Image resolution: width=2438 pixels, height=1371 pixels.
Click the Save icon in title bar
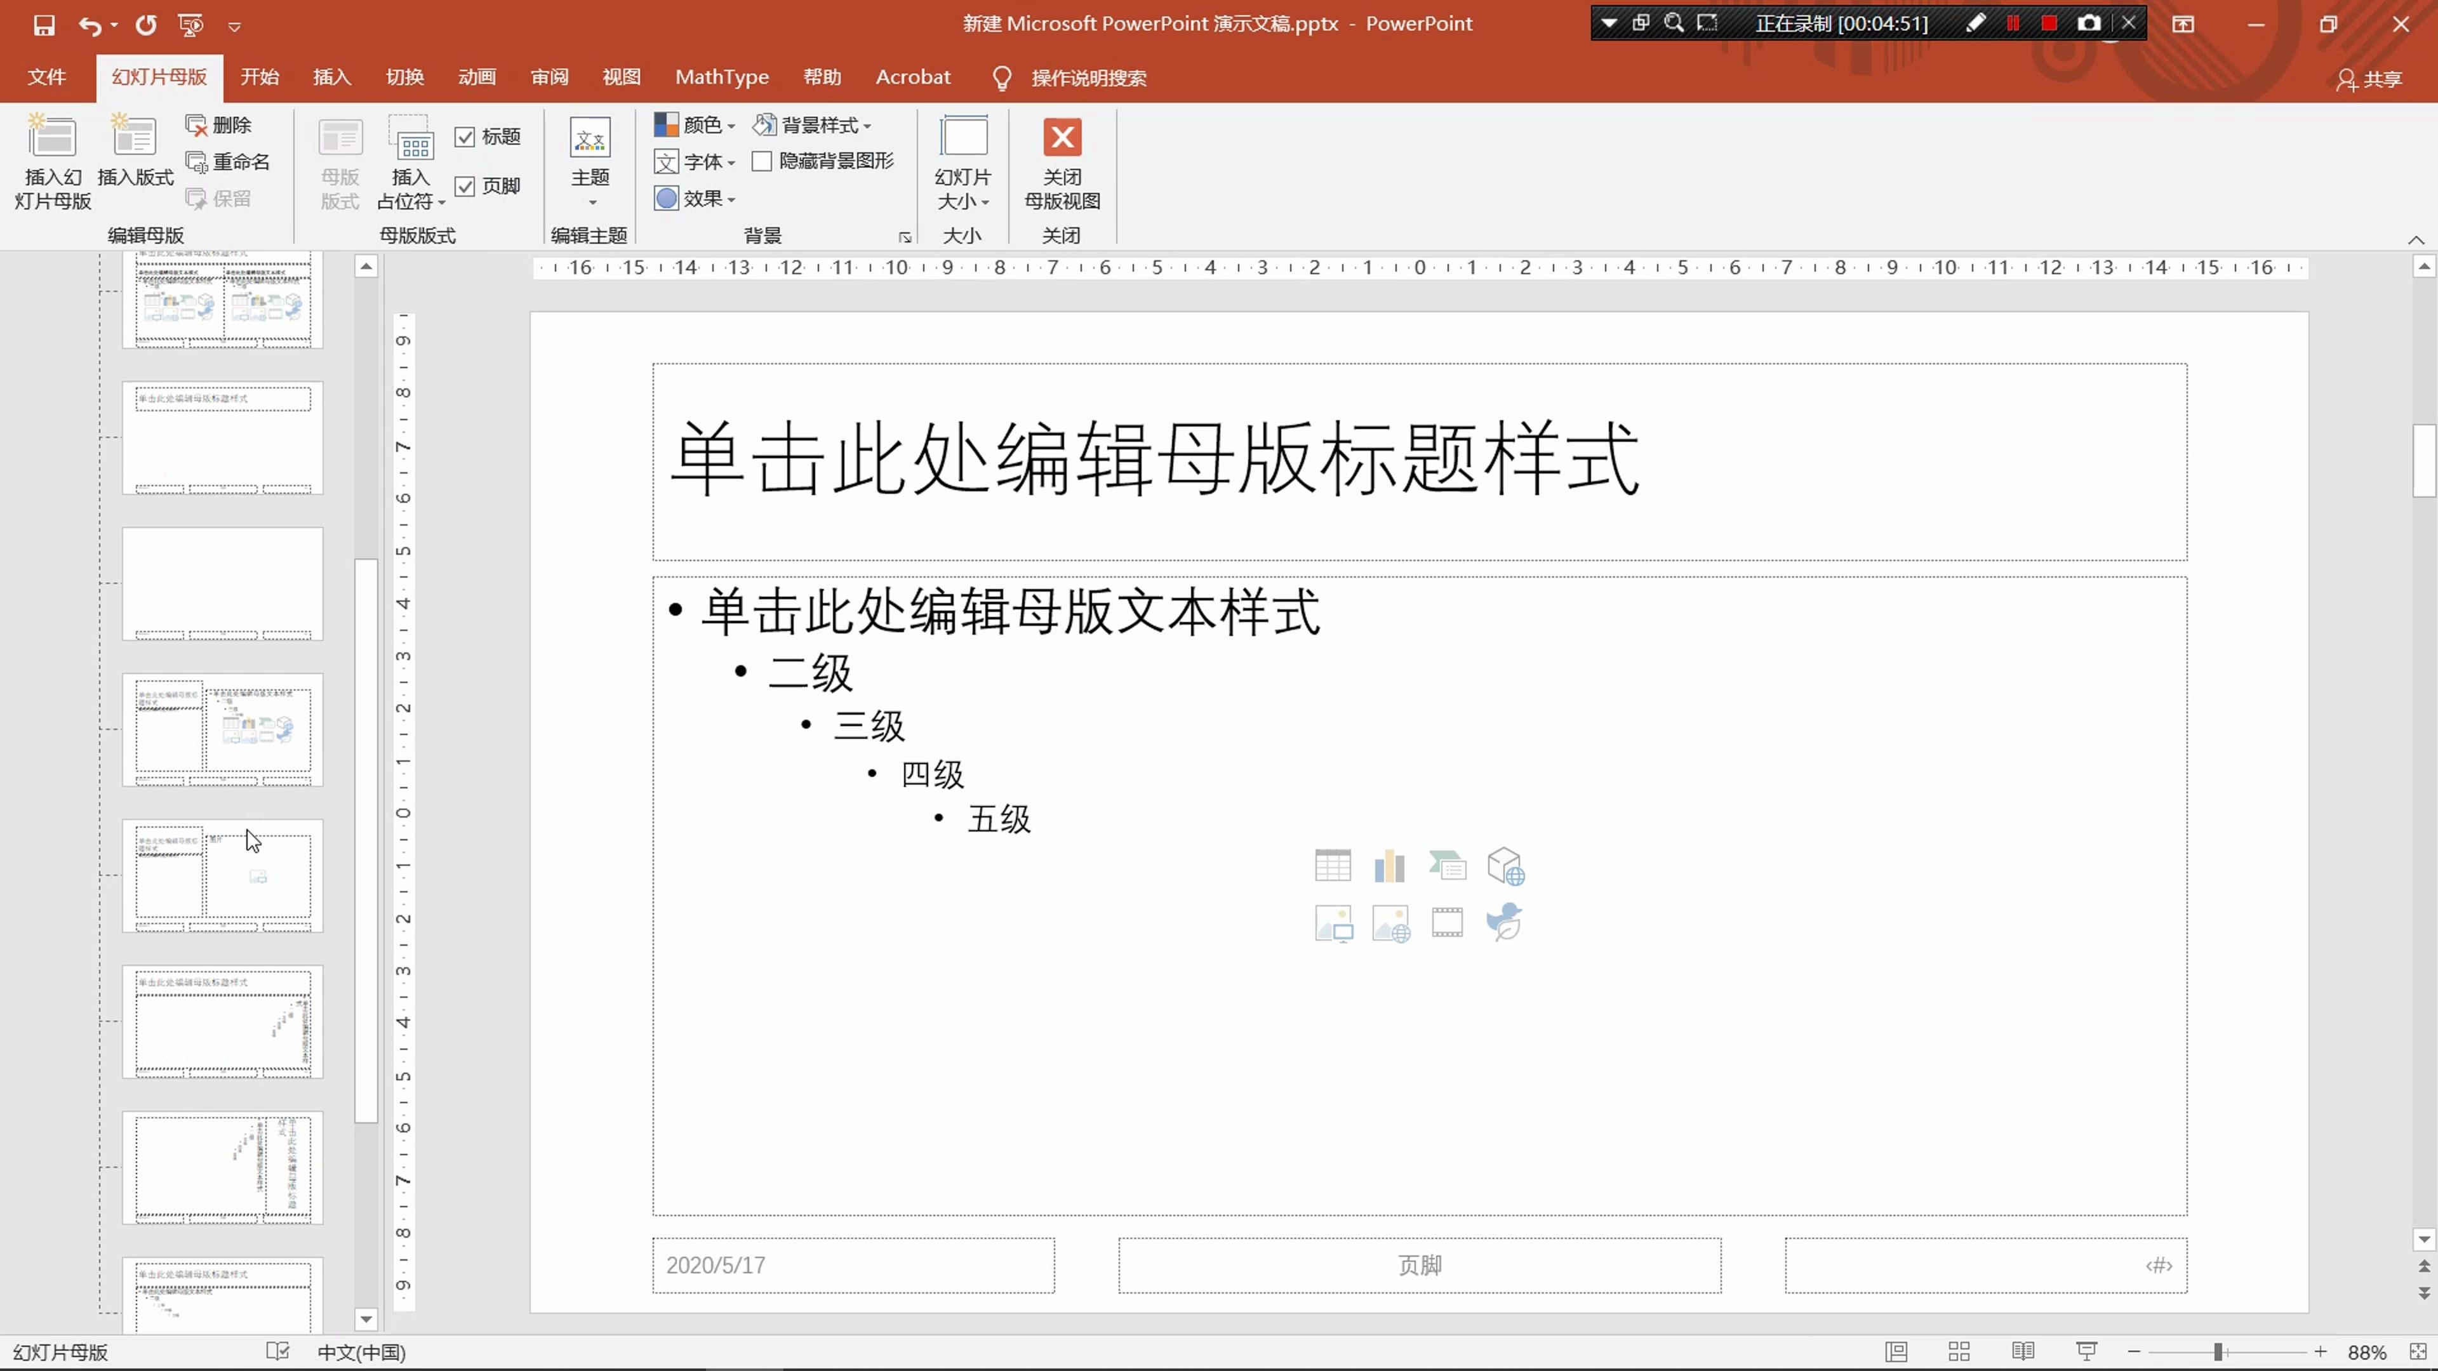[x=44, y=25]
